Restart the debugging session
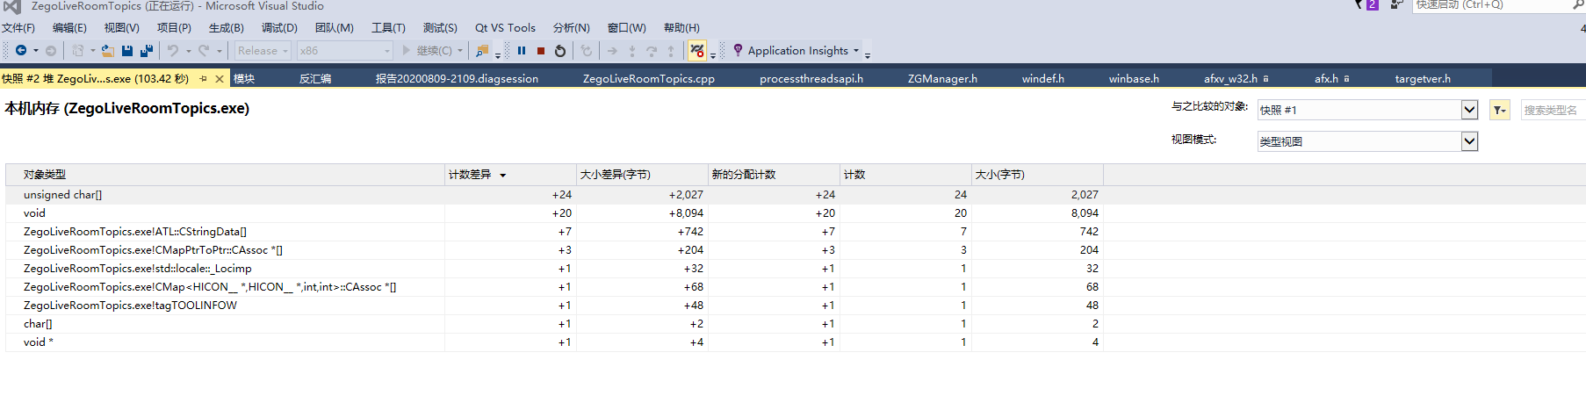This screenshot has width=1586, height=403. [560, 51]
